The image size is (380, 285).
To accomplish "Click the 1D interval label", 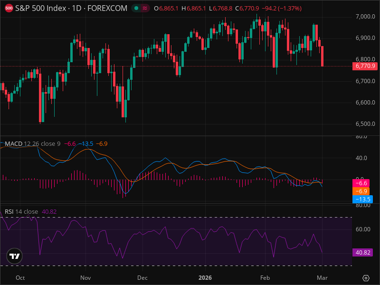I will pos(76,8).
